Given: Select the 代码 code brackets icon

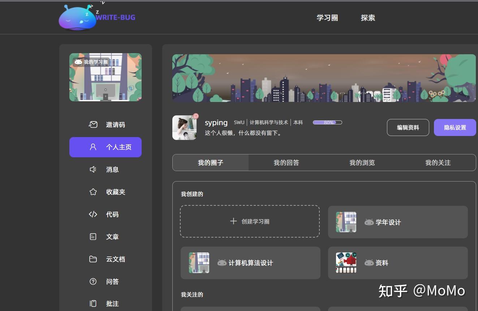Looking at the screenshot, I should coord(93,214).
